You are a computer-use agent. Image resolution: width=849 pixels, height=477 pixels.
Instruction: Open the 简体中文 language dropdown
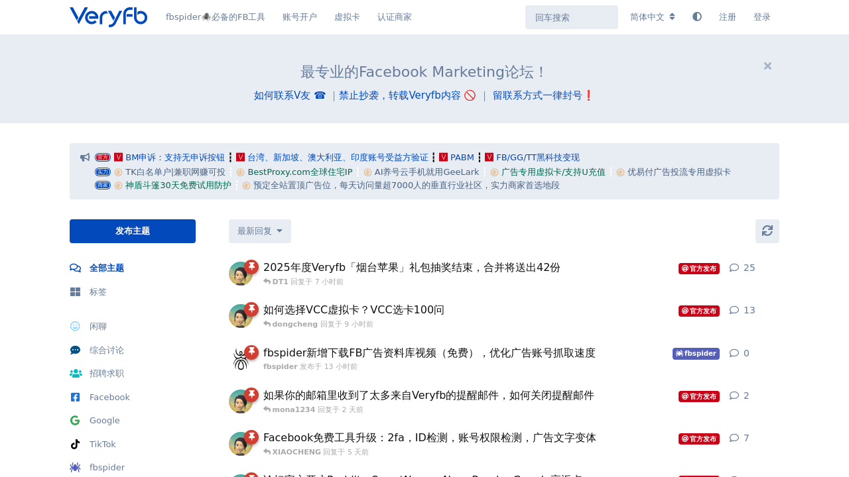pyautogui.click(x=653, y=17)
